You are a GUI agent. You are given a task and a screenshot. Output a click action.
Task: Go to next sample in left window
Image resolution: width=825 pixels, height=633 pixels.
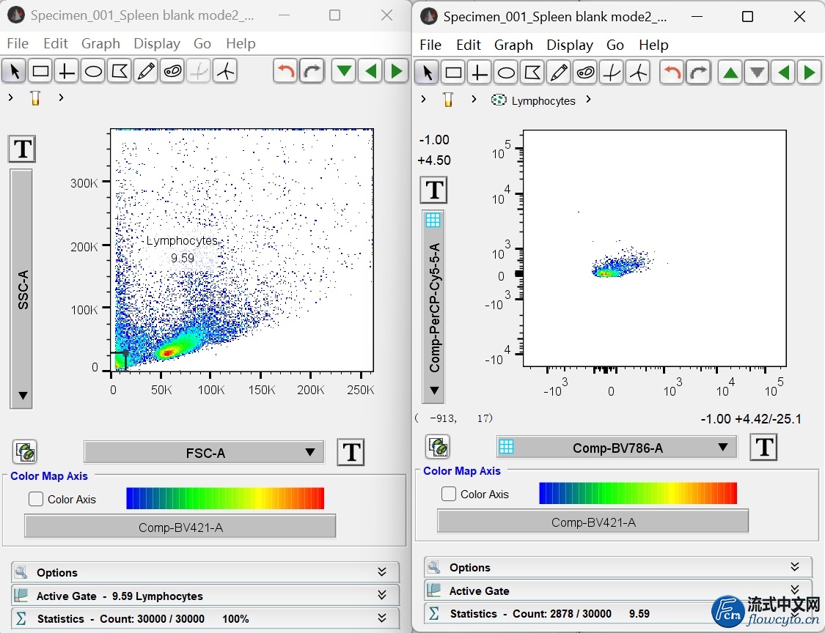(x=397, y=71)
